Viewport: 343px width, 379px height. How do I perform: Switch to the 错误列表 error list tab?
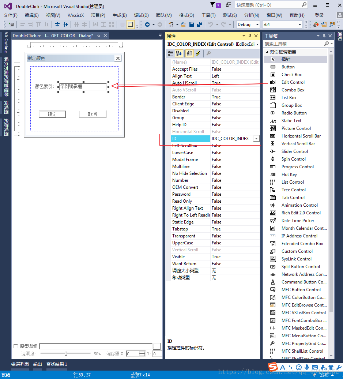coord(20,364)
